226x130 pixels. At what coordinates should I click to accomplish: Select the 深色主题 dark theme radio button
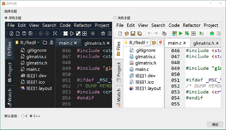[x=6, y=18]
